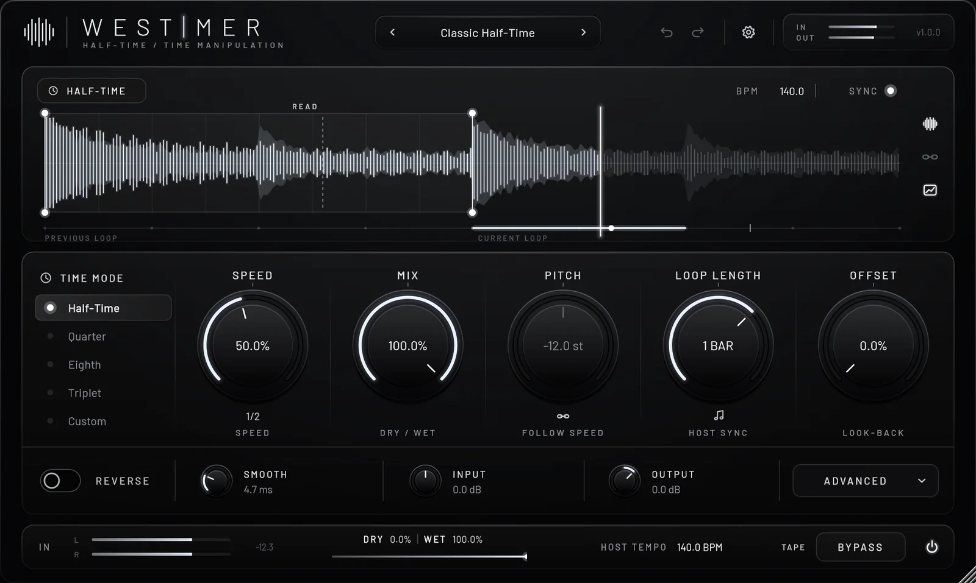Select Half-Time mode
Image resolution: width=976 pixels, height=583 pixels.
103,308
